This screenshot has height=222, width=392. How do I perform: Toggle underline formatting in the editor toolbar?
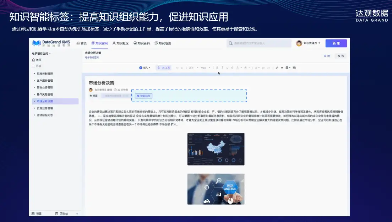click(227, 68)
